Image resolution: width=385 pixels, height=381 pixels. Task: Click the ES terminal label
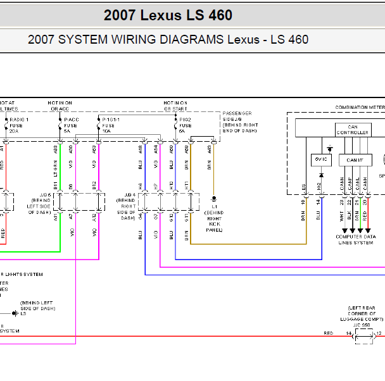304,187
